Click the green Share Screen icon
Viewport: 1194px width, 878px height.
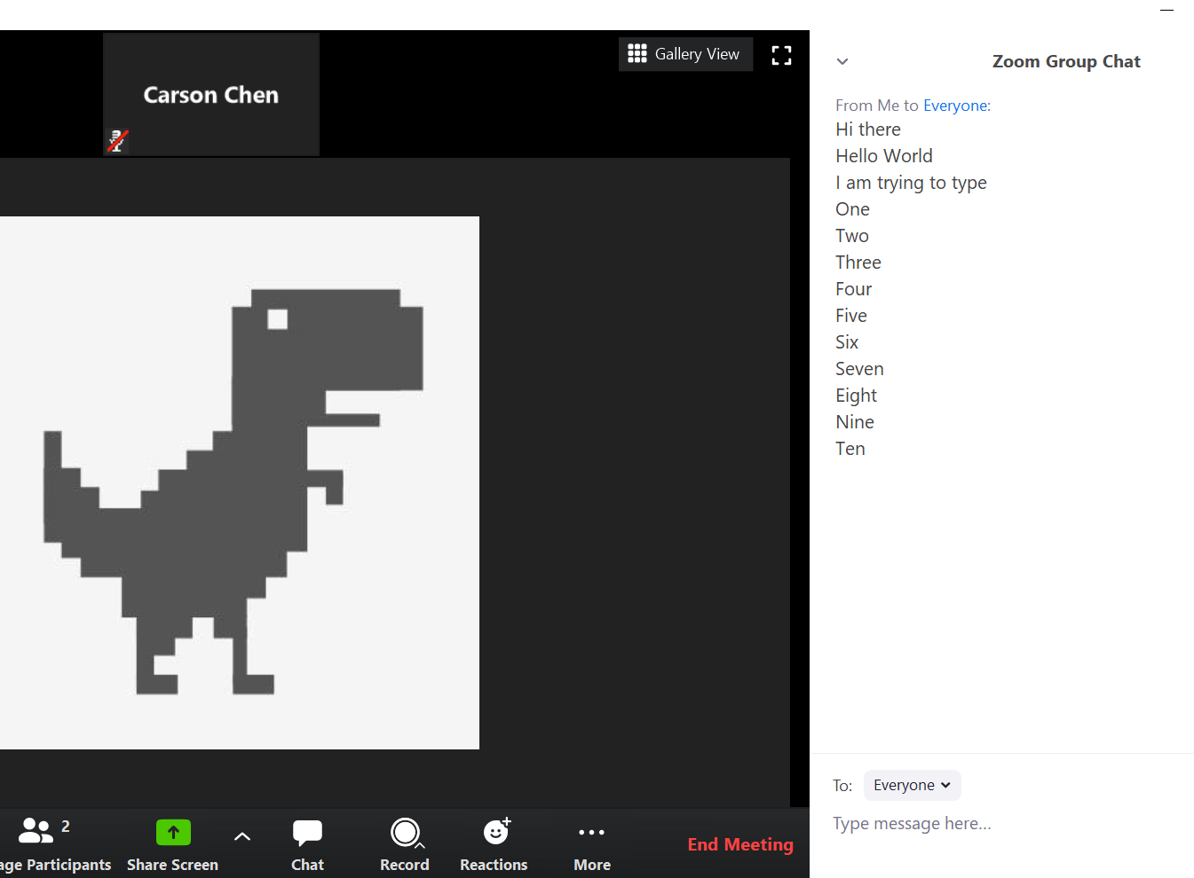[173, 832]
